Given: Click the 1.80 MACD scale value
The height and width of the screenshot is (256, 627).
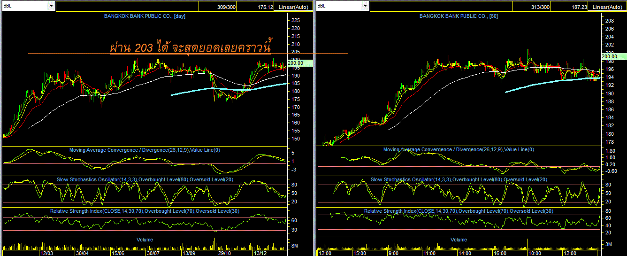Looking at the screenshot, I should click(x=611, y=151).
